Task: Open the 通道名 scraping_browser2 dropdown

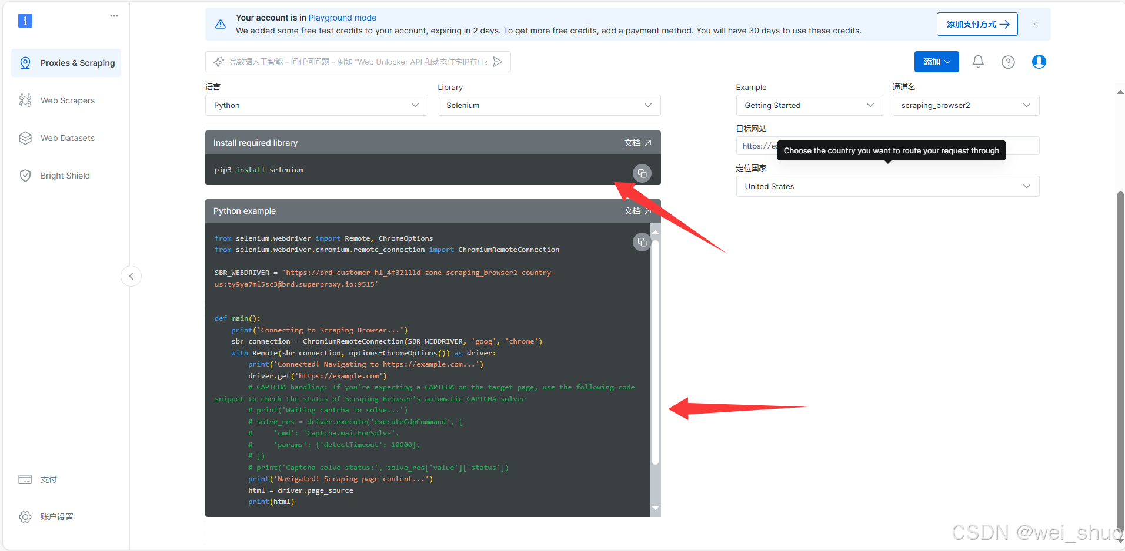Action: (966, 105)
